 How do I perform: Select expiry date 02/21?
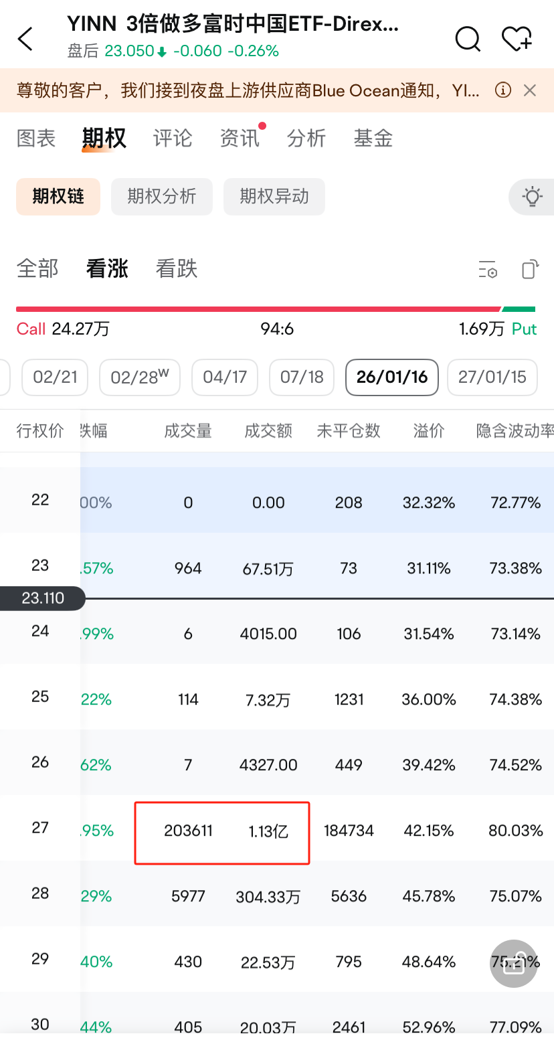[x=56, y=377]
